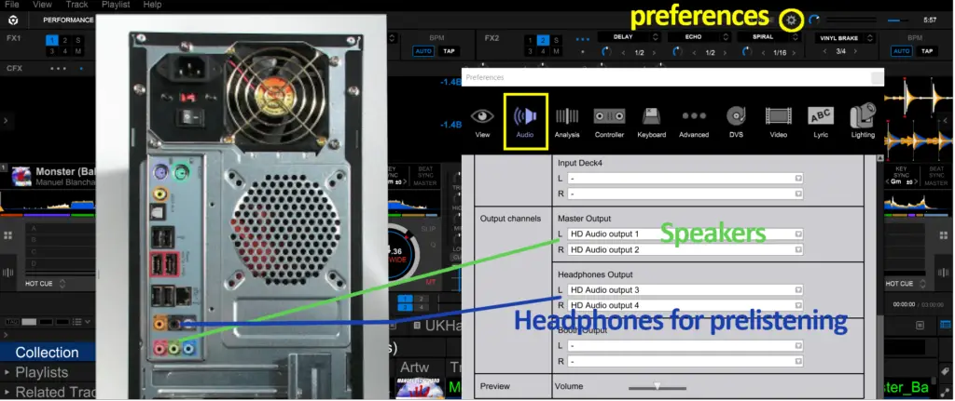955x401 pixels.
Task: Select the Audio preferences tab
Action: [x=525, y=122]
